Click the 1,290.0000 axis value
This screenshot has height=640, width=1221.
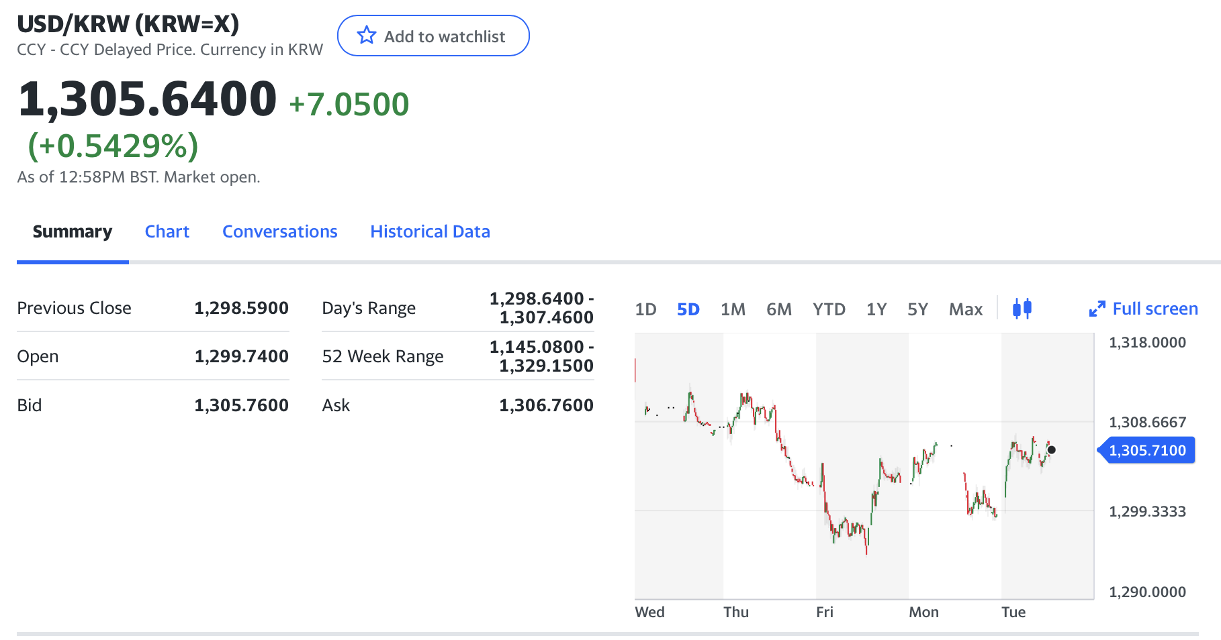point(1147,592)
